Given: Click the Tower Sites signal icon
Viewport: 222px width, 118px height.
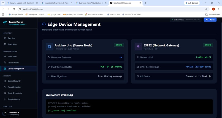Looking at the screenshot, I should tap(5, 57).
